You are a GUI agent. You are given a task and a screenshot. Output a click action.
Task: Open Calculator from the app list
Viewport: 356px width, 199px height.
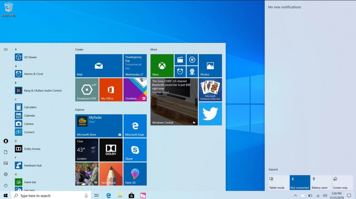click(30, 107)
